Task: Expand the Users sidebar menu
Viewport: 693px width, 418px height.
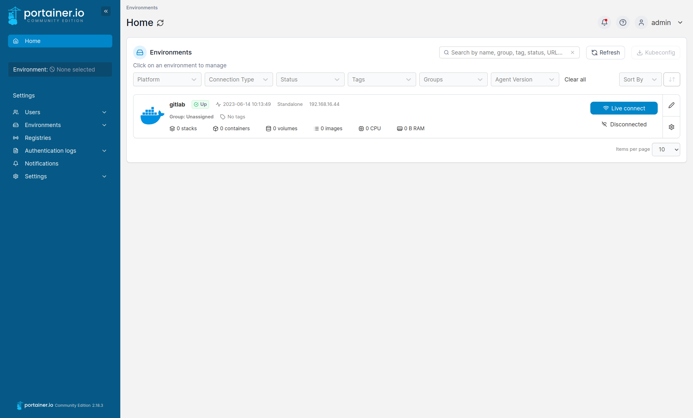Action: 60,112
